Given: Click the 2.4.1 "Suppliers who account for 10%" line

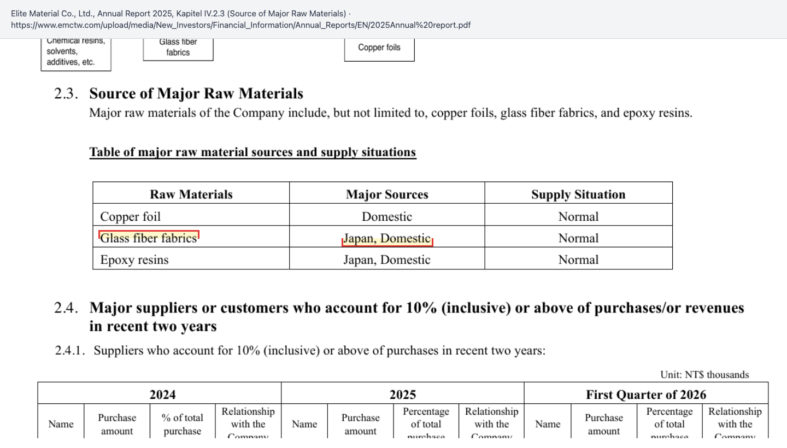Looking at the screenshot, I should click(320, 350).
